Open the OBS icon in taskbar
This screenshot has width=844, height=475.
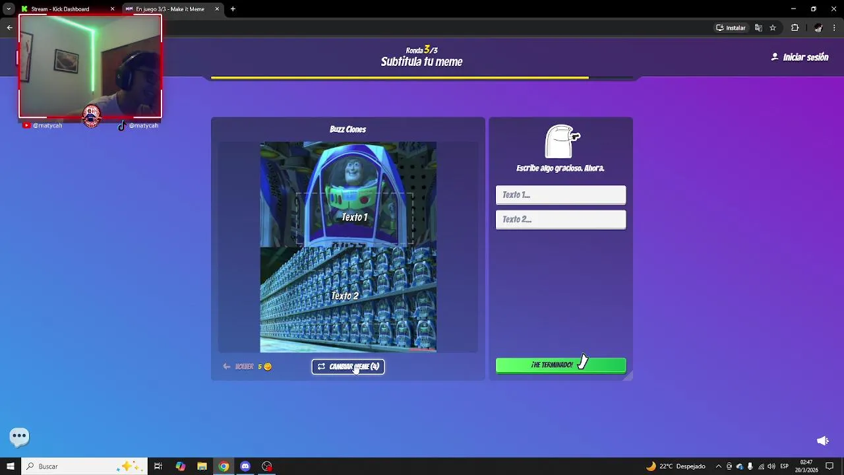click(x=267, y=466)
